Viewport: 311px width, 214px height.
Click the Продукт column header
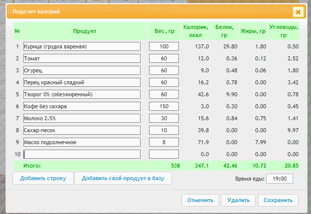[x=85, y=31]
